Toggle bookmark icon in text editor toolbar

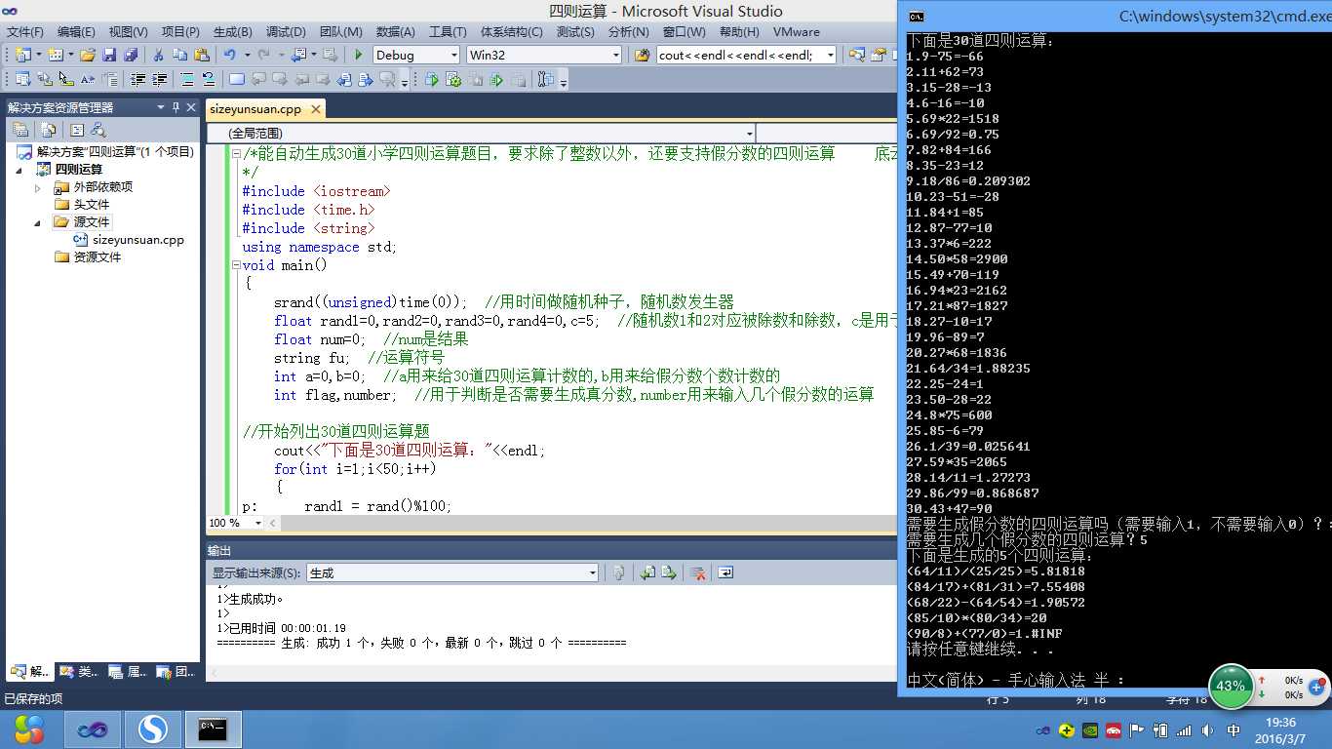tap(236, 79)
